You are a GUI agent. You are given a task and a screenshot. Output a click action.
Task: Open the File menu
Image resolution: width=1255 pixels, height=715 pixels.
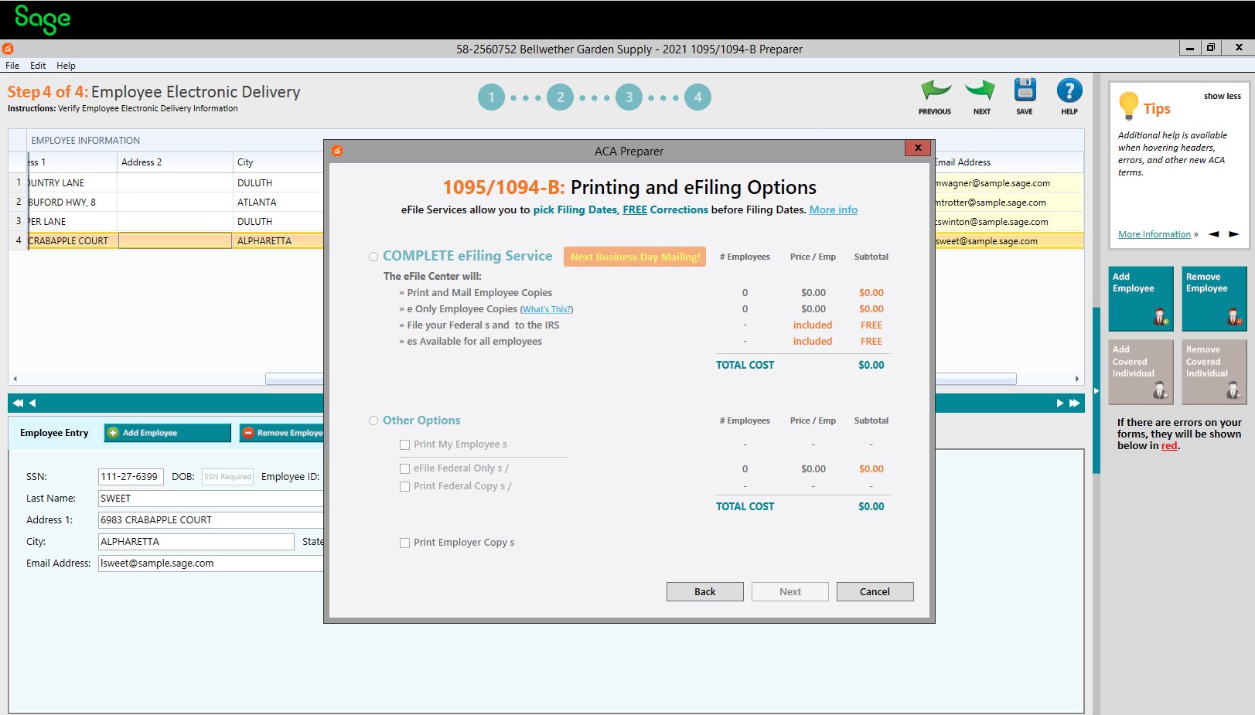click(x=12, y=66)
